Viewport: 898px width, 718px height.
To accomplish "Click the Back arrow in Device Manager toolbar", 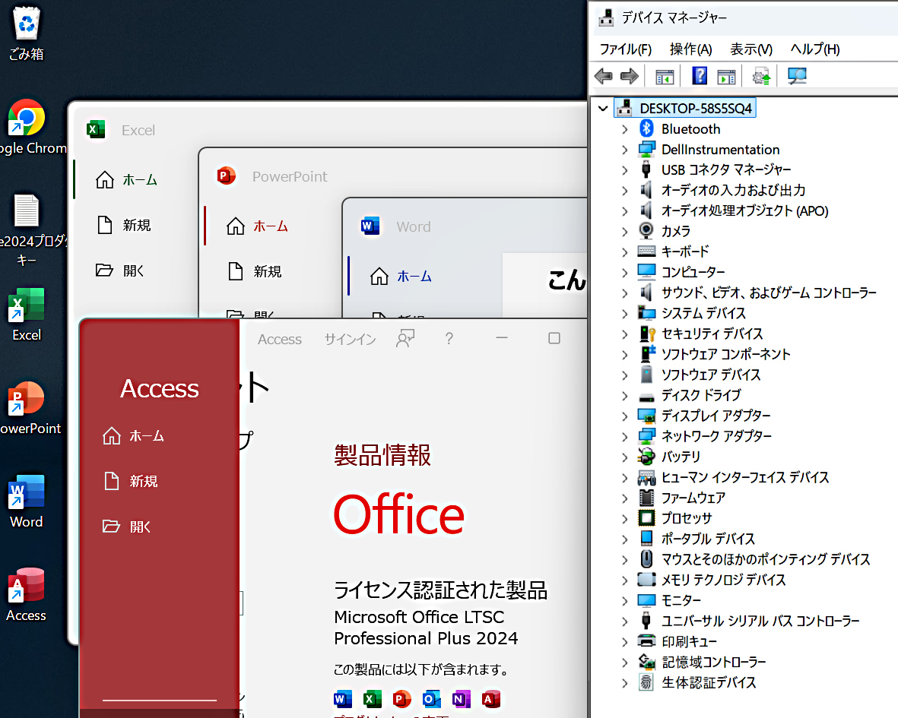I will click(604, 75).
